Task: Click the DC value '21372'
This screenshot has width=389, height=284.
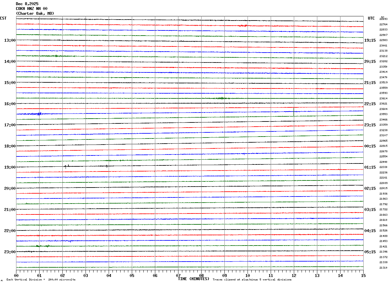Action: pyautogui.click(x=383, y=257)
